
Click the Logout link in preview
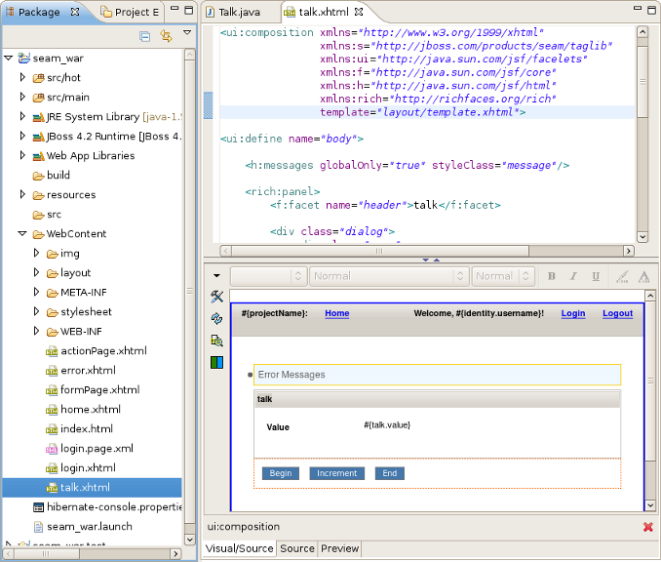click(617, 313)
